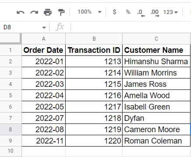Select transaction ID 1216 cell
The width and height of the screenshot is (191, 157).
point(94,96)
